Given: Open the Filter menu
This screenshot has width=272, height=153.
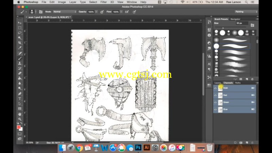Looking at the screenshot, I should [x=104, y=2].
